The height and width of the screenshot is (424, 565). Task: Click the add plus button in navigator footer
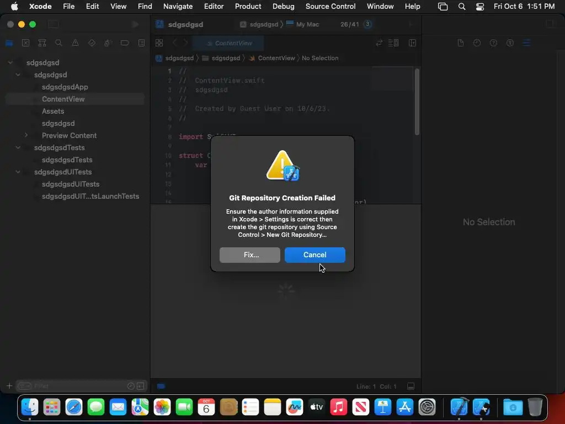pos(9,386)
